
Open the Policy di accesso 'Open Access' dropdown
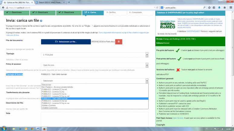coord(95,65)
